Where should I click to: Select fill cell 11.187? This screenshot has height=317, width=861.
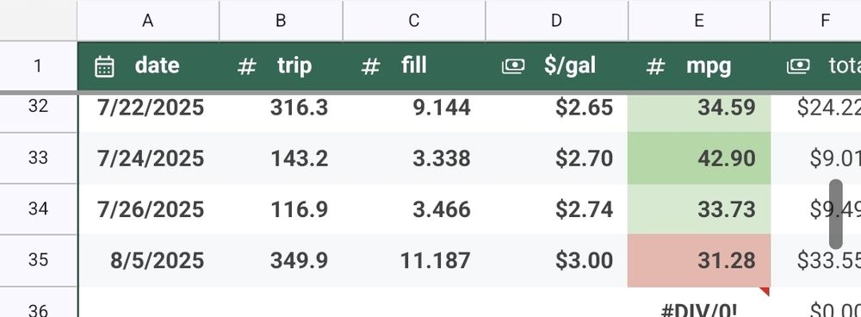coord(414,260)
